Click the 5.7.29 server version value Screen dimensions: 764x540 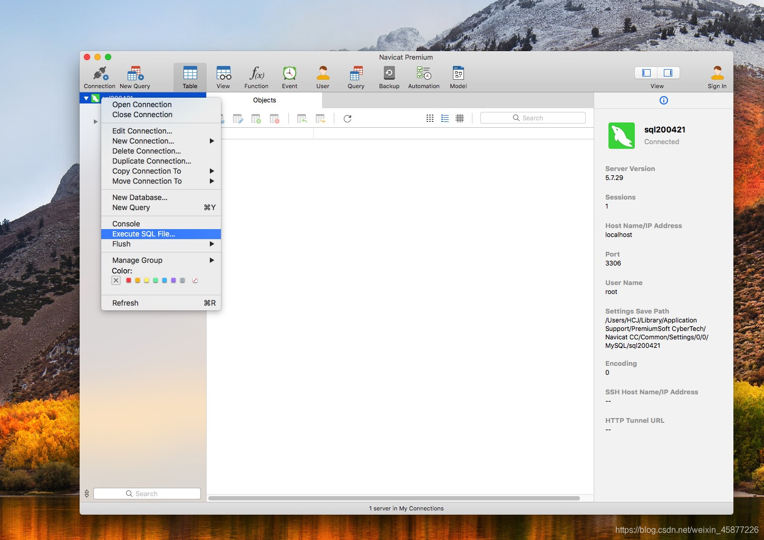pos(614,178)
